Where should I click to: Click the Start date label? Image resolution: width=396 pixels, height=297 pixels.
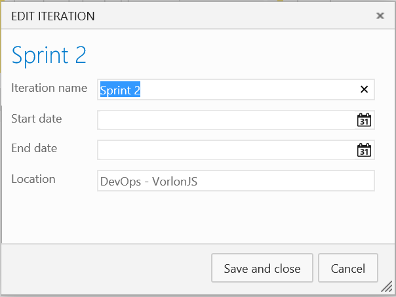coord(37,118)
